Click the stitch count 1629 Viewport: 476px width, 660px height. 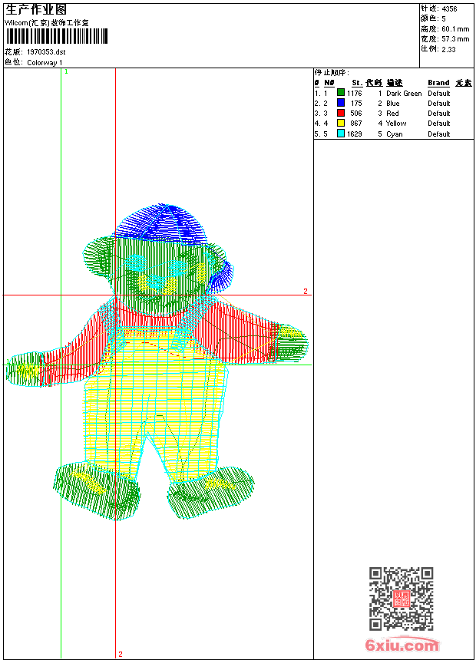pyautogui.click(x=354, y=134)
